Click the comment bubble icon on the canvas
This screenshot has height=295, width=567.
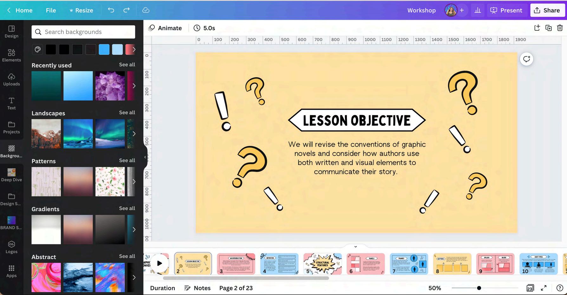click(x=527, y=59)
